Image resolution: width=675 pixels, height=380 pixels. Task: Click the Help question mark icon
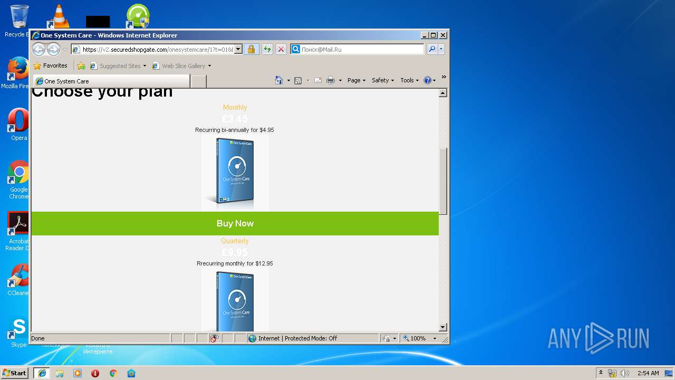click(x=427, y=80)
